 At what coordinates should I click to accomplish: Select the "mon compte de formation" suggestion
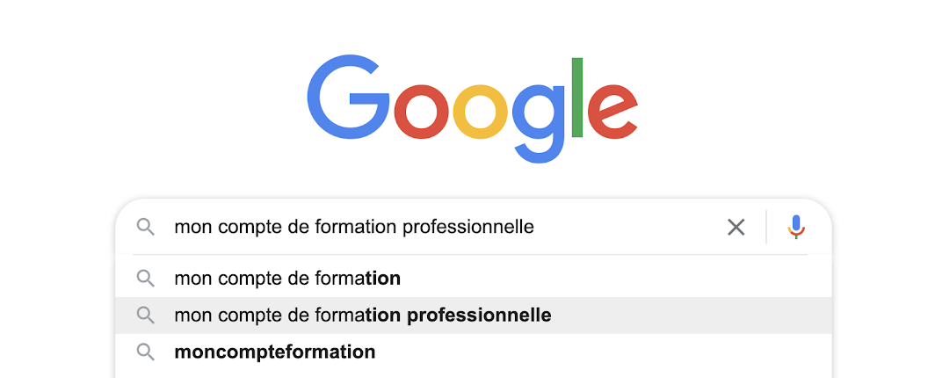coord(474,279)
